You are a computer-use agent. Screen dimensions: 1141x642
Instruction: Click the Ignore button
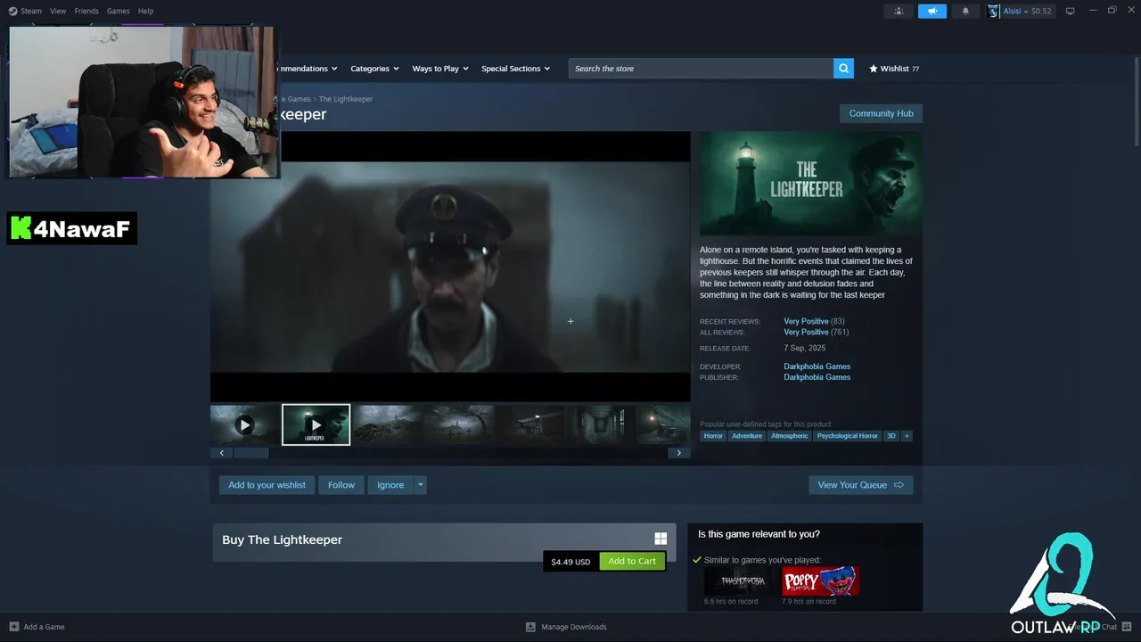coord(390,485)
